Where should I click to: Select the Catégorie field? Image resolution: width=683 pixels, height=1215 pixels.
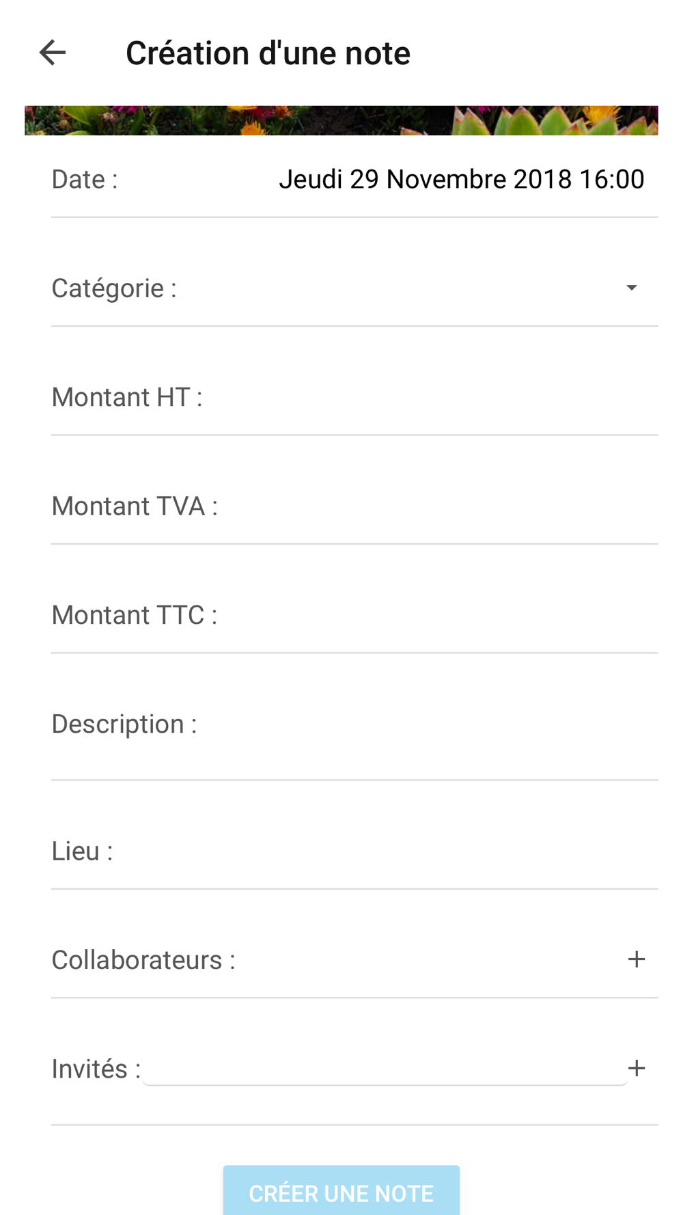point(354,288)
